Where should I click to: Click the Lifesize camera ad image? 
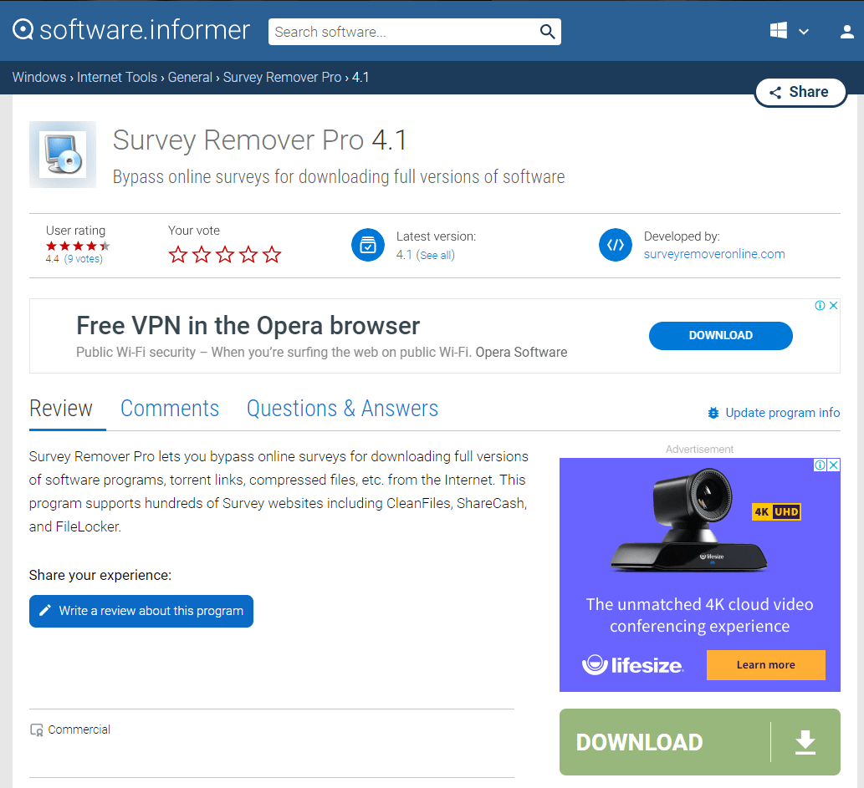point(689,521)
